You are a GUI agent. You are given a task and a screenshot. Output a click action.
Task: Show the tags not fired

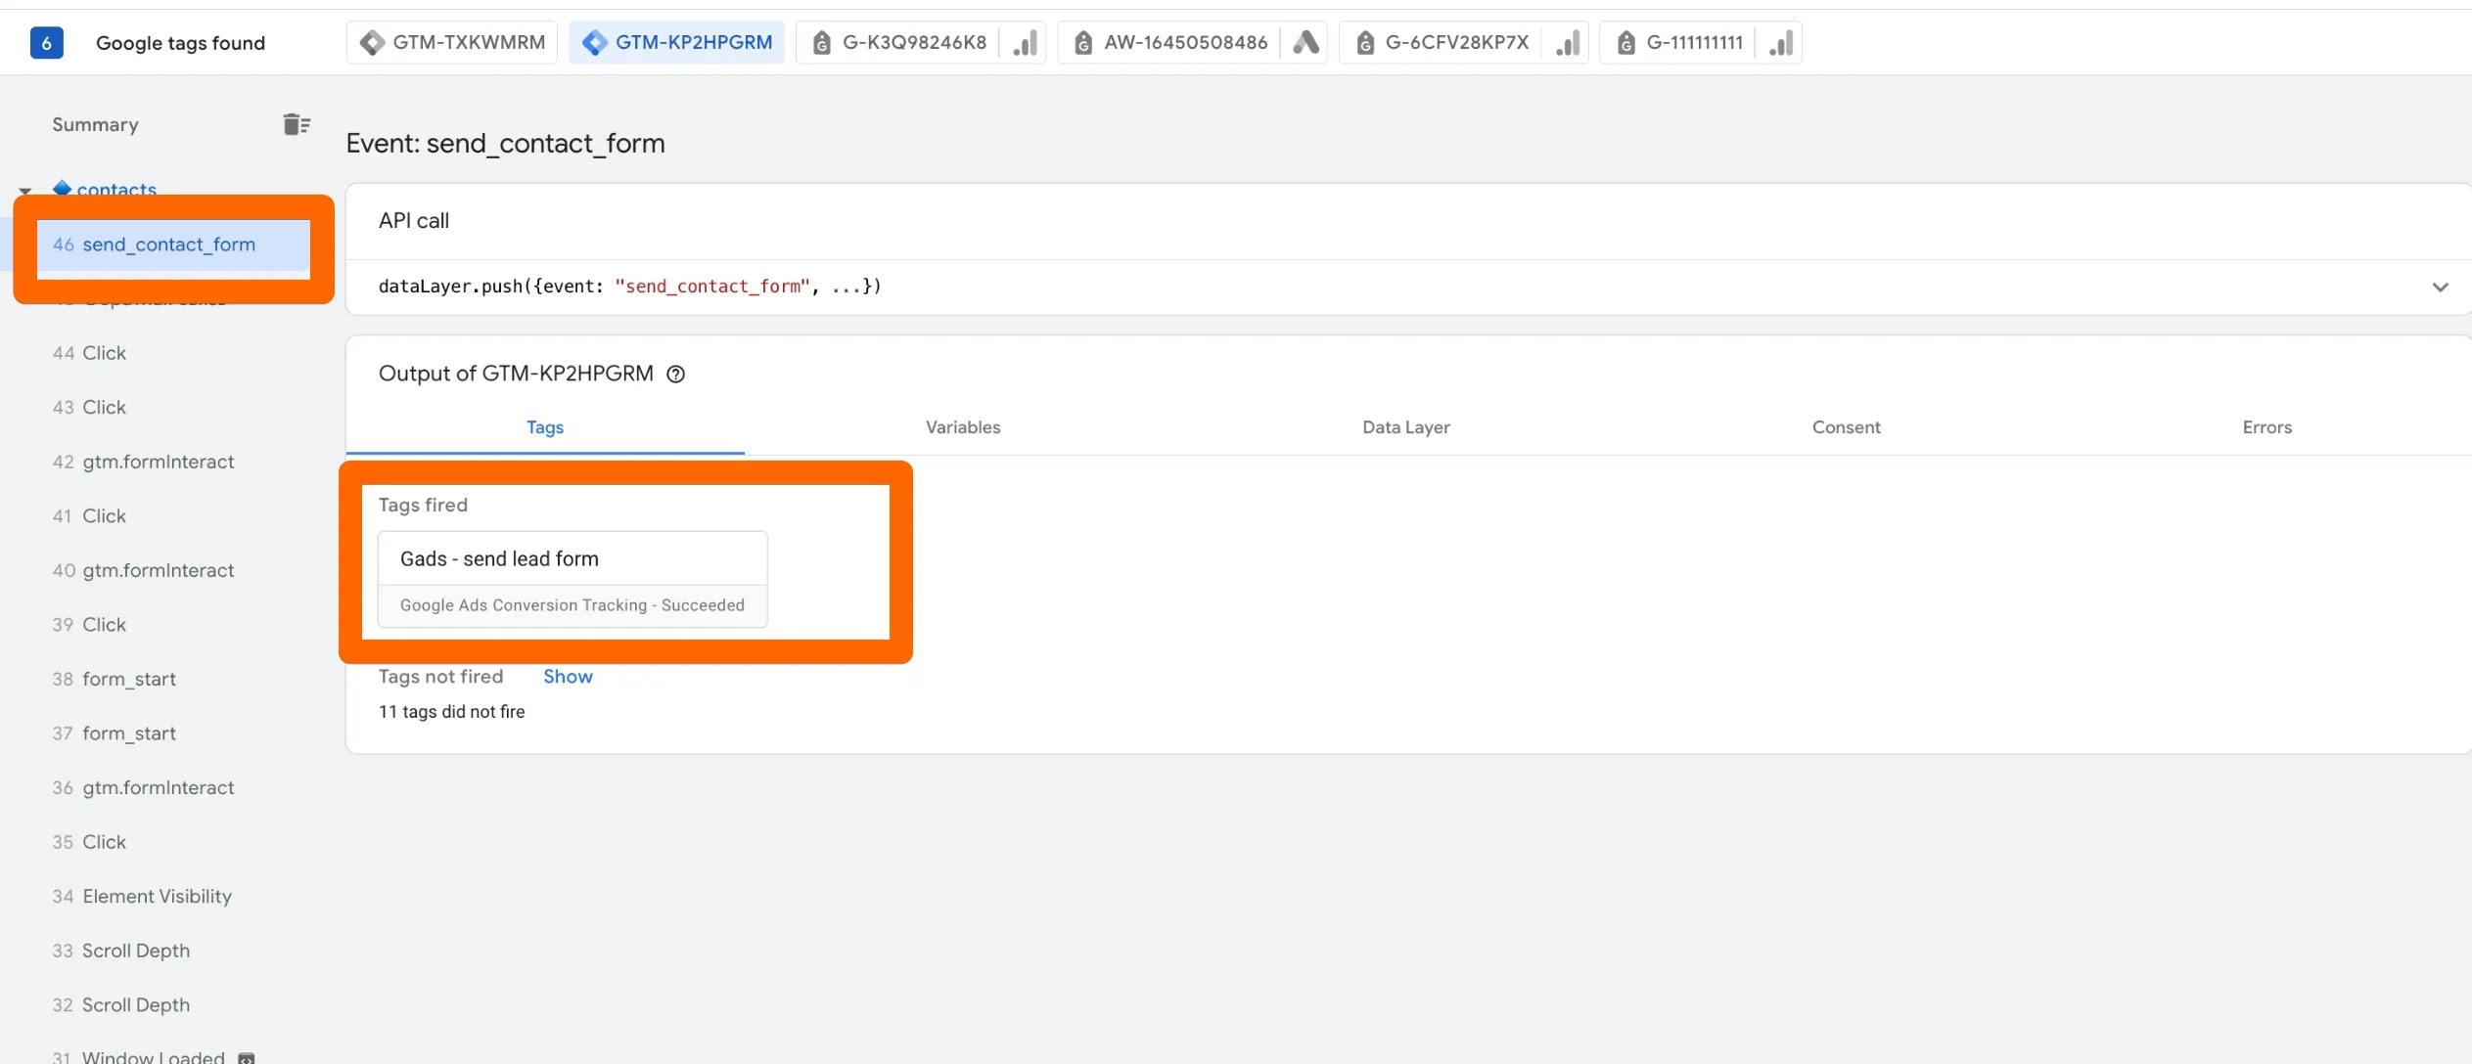(x=568, y=677)
